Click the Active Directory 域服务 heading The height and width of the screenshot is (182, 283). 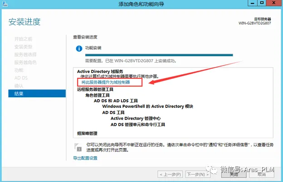pyautogui.click(x=100, y=72)
